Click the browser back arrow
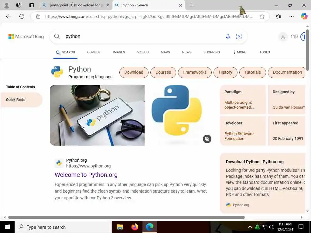The image size is (311, 233). click(x=8, y=16)
